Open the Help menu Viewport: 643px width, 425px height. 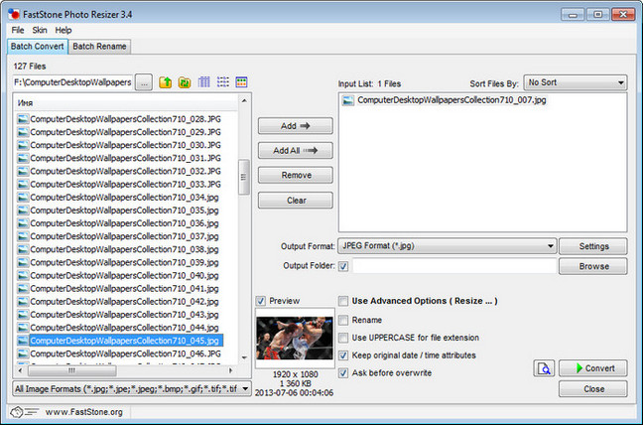[64, 30]
